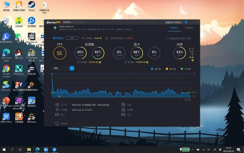
Task: Click the details button beside hardware status
Action: point(72,38)
